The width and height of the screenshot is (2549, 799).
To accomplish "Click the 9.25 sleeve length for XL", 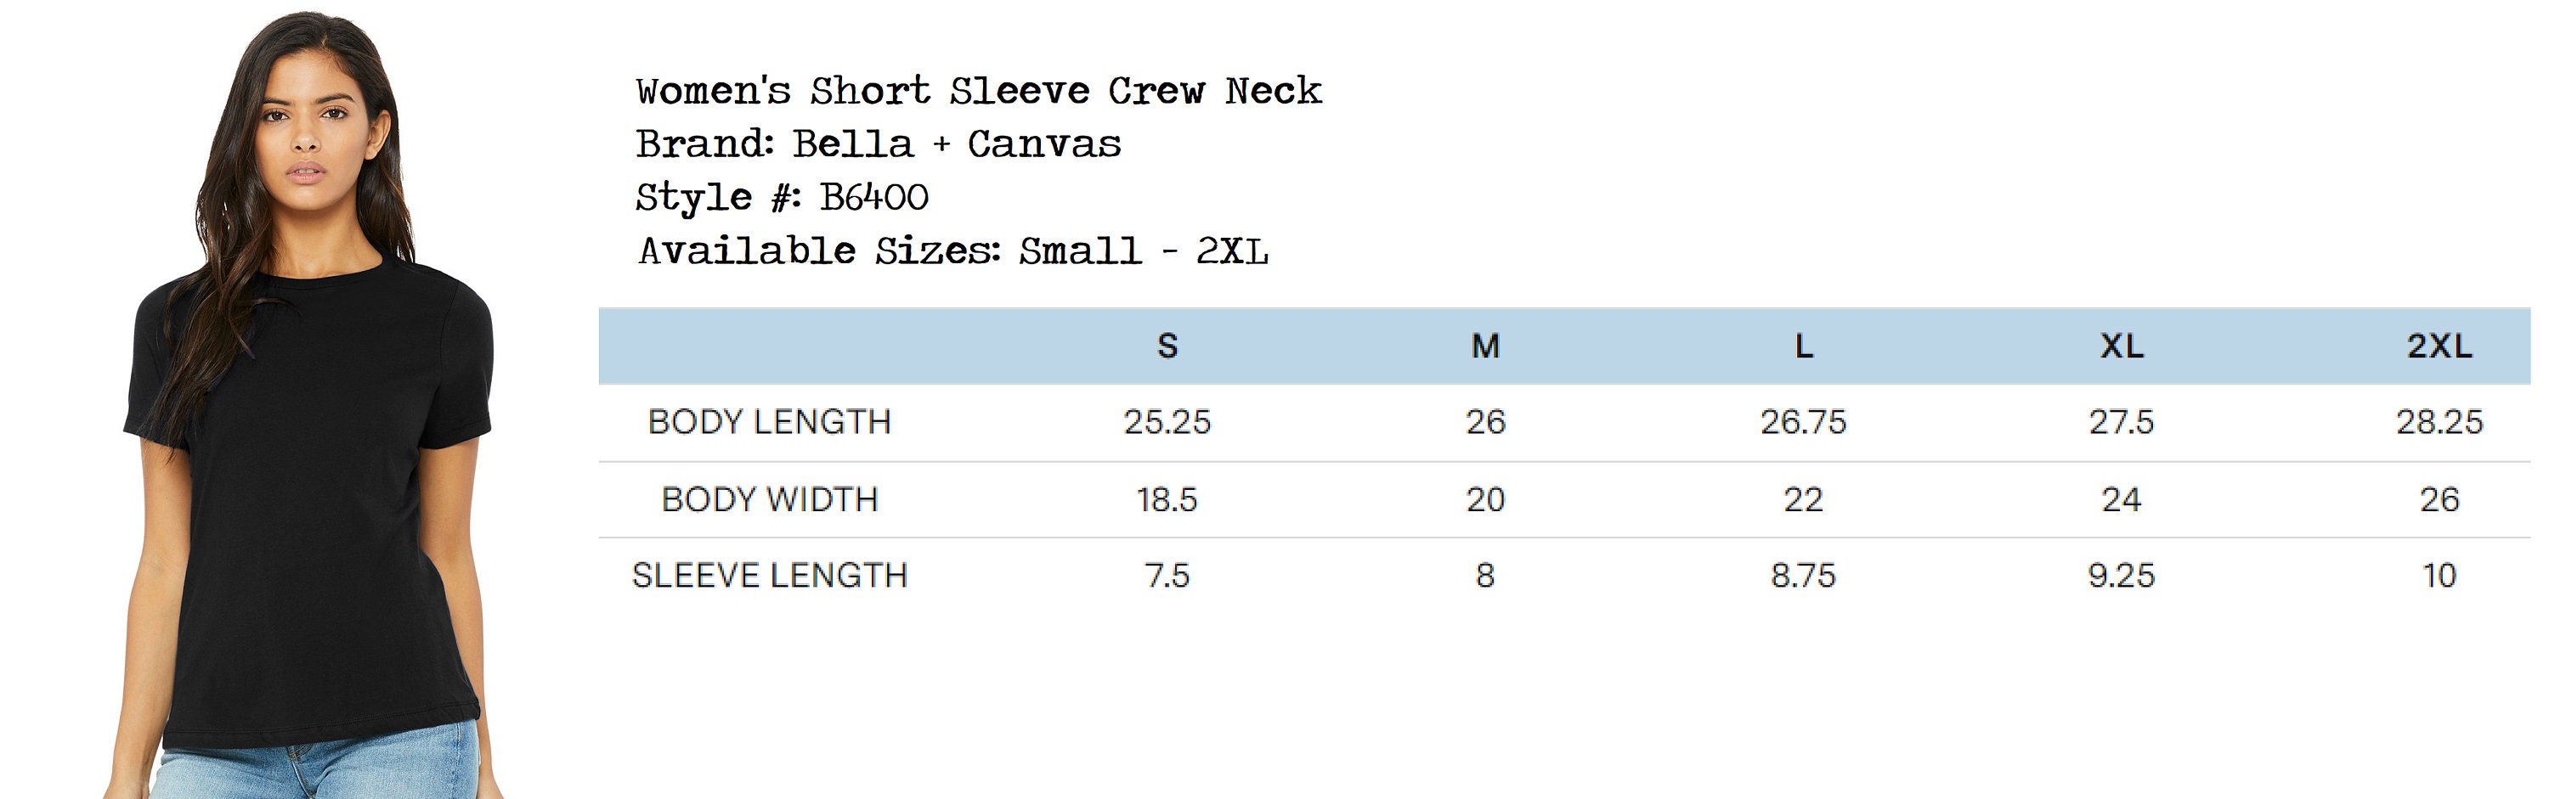I will (x=2122, y=576).
